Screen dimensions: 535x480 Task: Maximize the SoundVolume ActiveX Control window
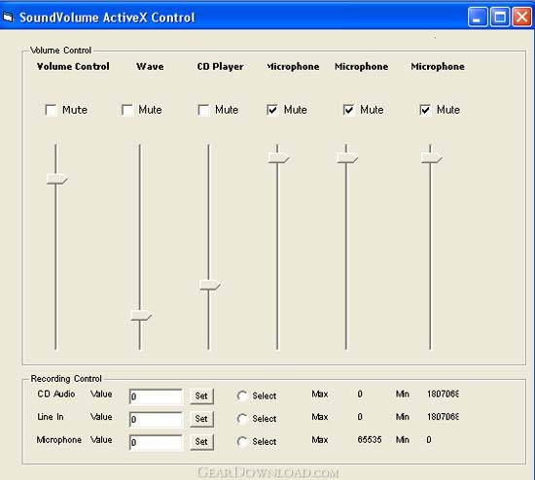(500, 17)
